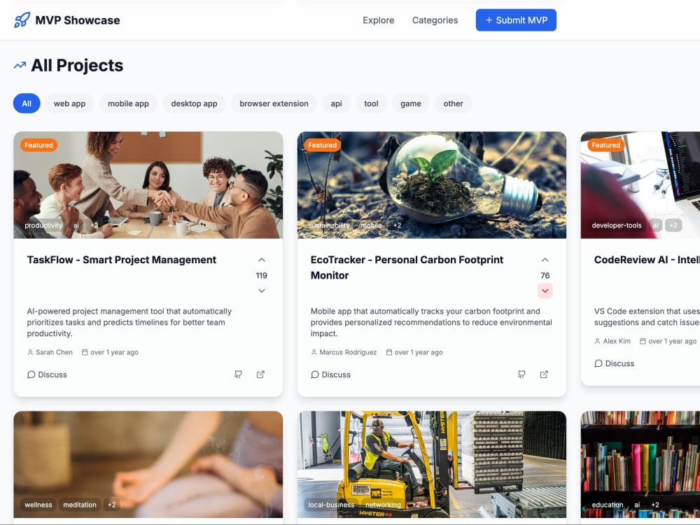This screenshot has height=525, width=700.
Task: Filter projects by web app
Action: pyautogui.click(x=69, y=104)
